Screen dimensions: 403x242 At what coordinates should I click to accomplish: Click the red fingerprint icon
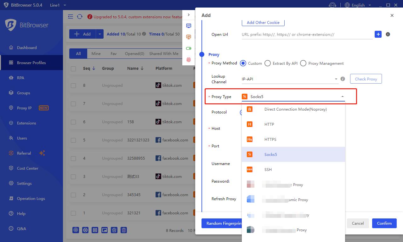point(189,59)
